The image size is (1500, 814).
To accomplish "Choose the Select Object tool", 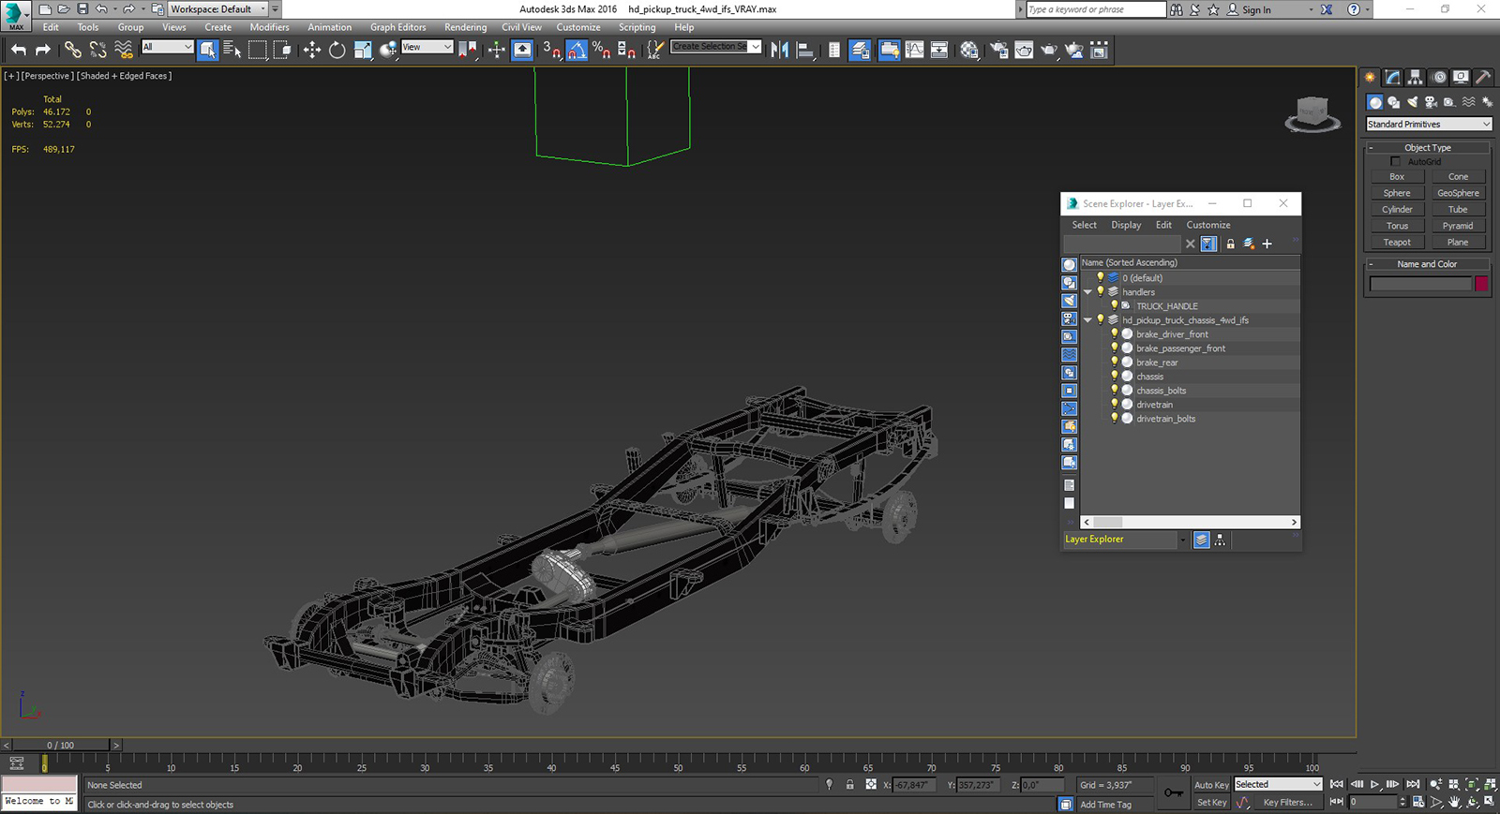I will coord(207,51).
